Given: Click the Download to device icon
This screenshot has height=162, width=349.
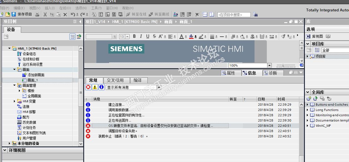Looking at the screenshot, I should 101,14.
